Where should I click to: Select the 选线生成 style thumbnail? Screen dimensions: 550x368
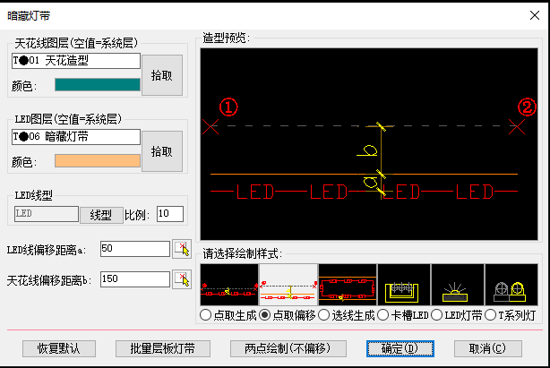coord(348,285)
